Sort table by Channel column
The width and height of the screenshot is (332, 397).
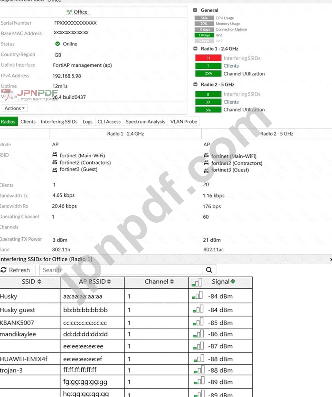pos(172,282)
